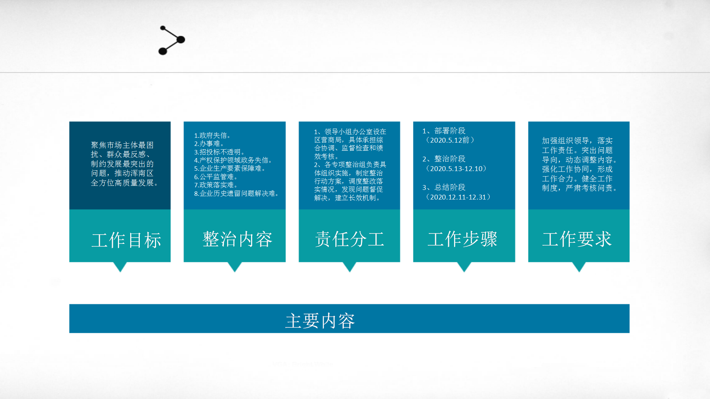Click the text block starting 加强组织领导
Viewport: 710px width, 399px height.
(580, 164)
